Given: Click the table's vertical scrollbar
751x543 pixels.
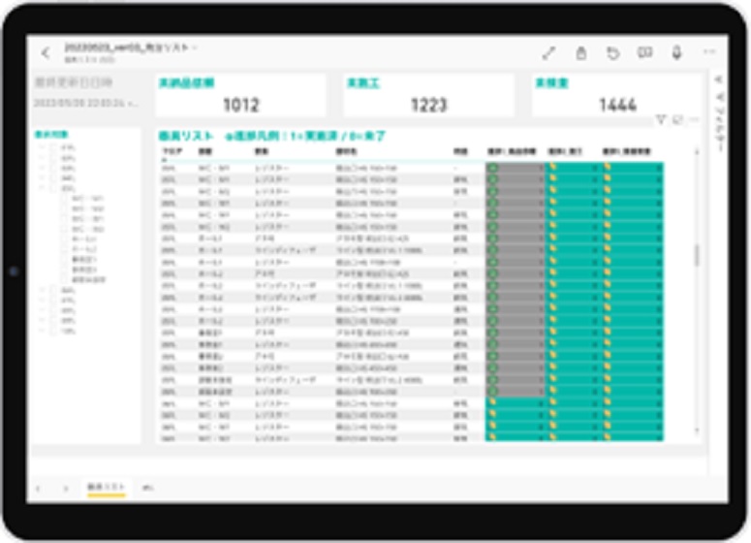Looking at the screenshot, I should (696, 254).
